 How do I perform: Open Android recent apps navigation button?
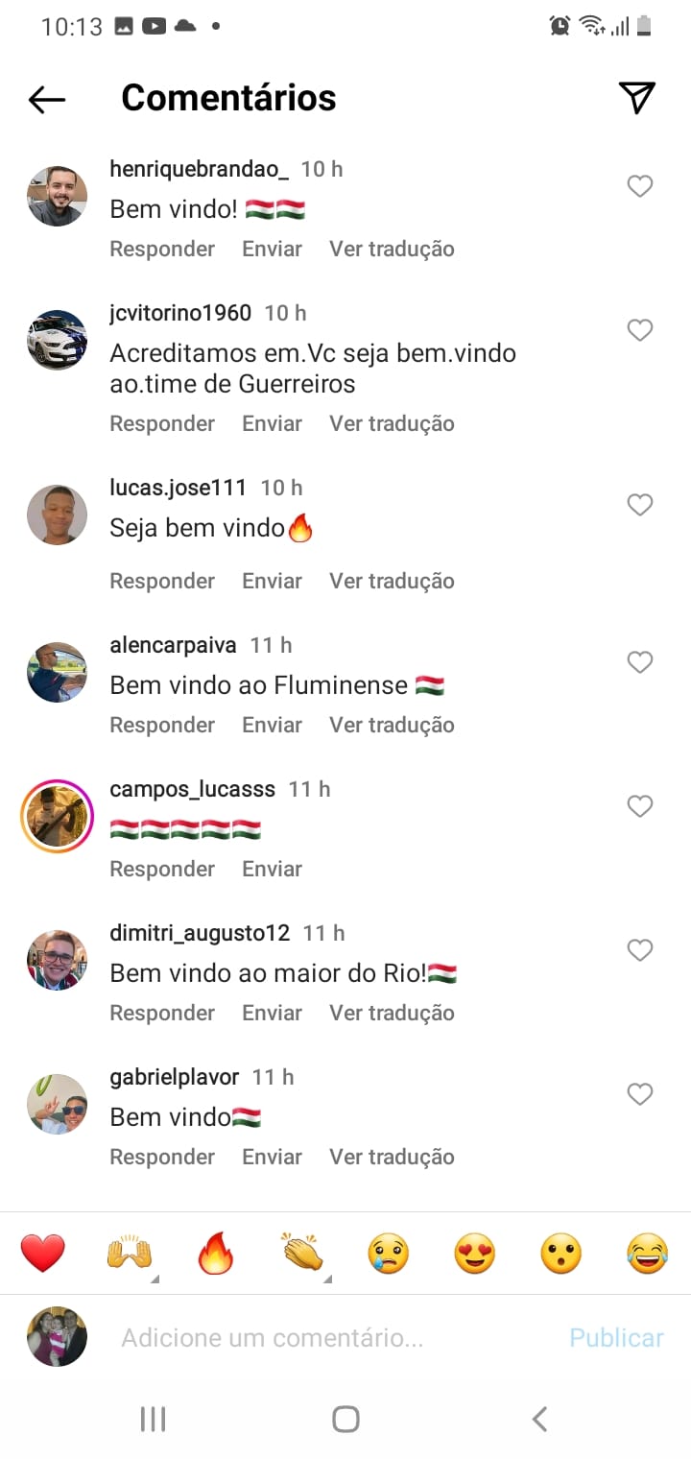click(x=154, y=1419)
